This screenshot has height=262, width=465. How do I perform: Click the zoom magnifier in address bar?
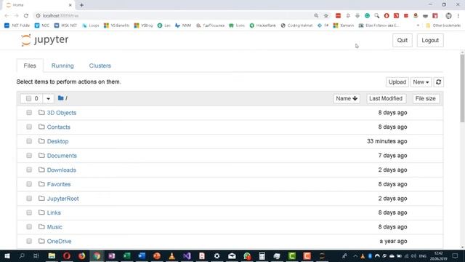(316, 15)
